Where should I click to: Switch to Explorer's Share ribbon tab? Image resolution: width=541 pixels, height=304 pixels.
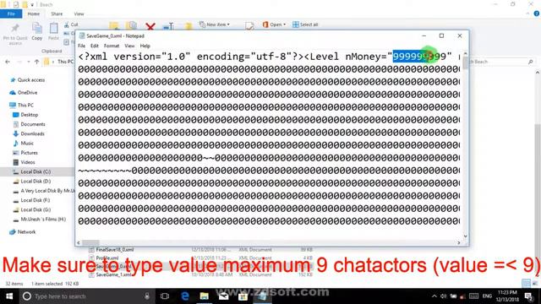click(x=57, y=14)
